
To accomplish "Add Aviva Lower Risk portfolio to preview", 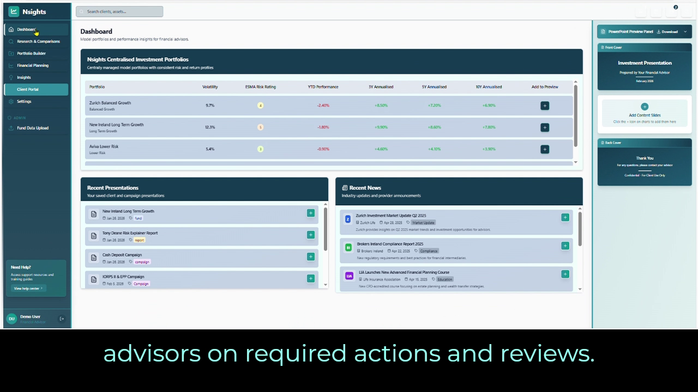I will [x=544, y=149].
